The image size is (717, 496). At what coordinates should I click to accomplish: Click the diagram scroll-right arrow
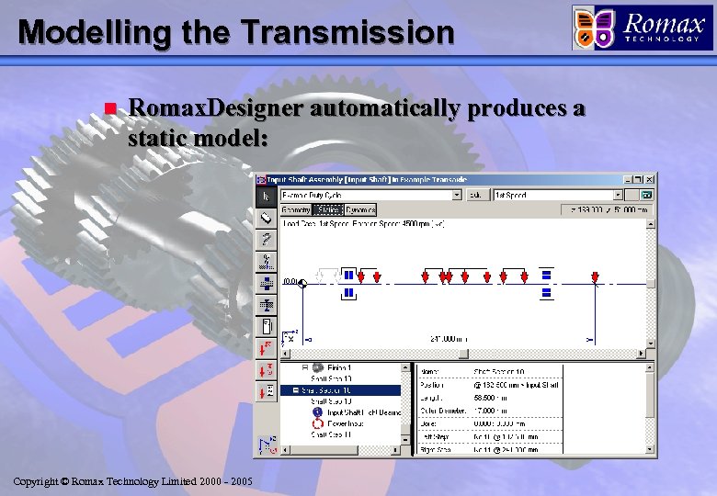(x=641, y=354)
